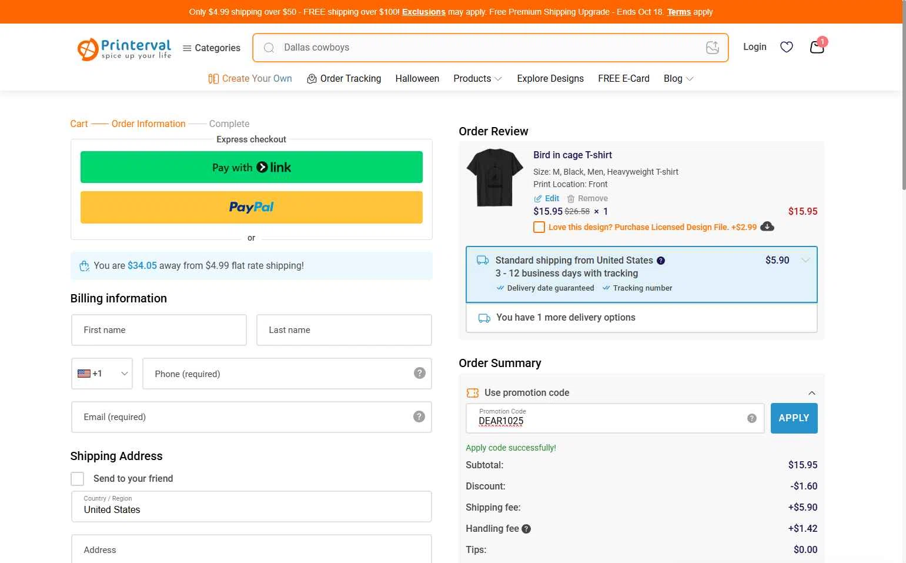This screenshot has width=906, height=563.
Task: Click the APPLY promotion code button
Action: tap(794, 418)
